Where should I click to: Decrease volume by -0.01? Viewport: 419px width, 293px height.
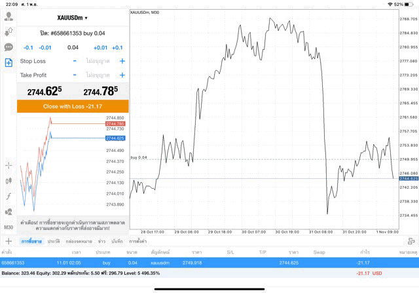tap(45, 47)
